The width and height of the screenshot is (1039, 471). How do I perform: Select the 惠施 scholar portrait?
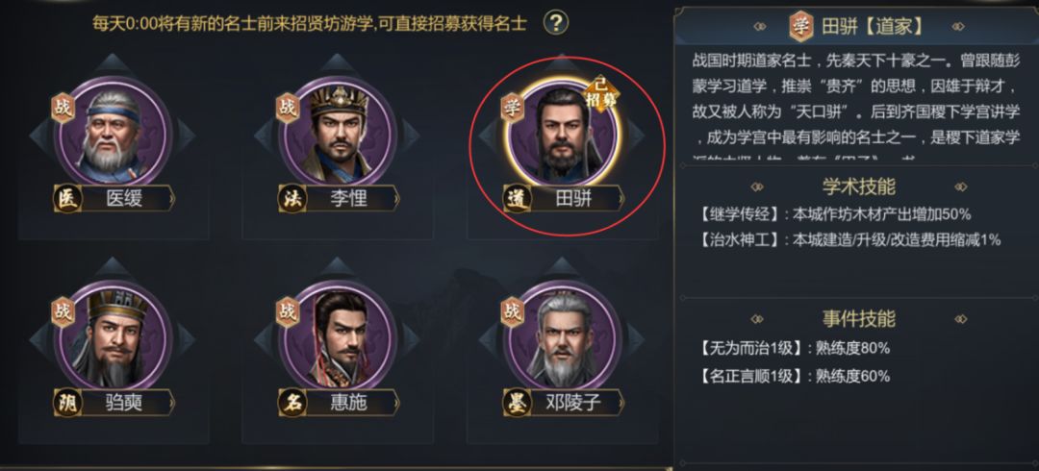(x=337, y=336)
